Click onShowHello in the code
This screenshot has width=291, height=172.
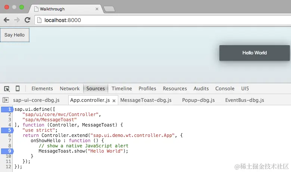[x=46, y=141]
